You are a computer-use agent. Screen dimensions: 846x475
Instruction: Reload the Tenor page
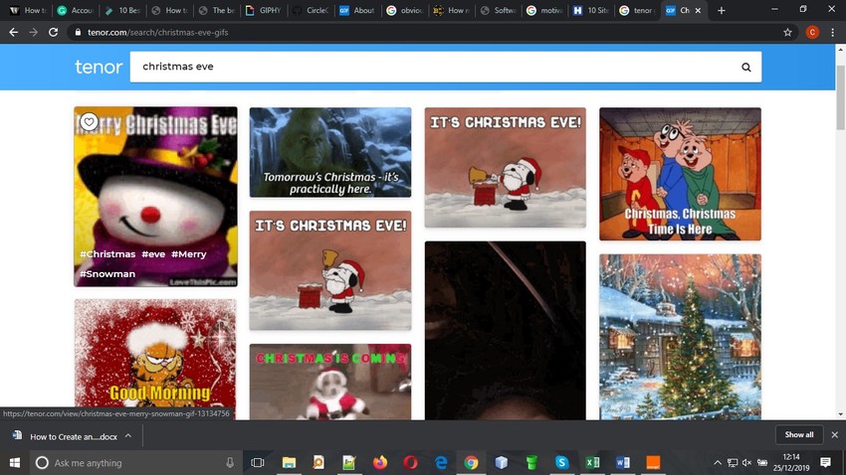[53, 33]
